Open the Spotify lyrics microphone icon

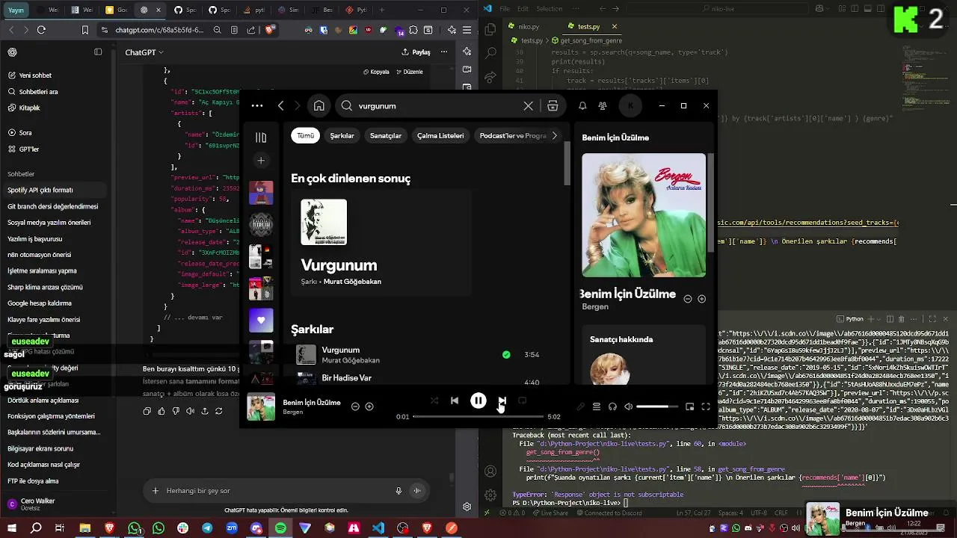click(581, 406)
